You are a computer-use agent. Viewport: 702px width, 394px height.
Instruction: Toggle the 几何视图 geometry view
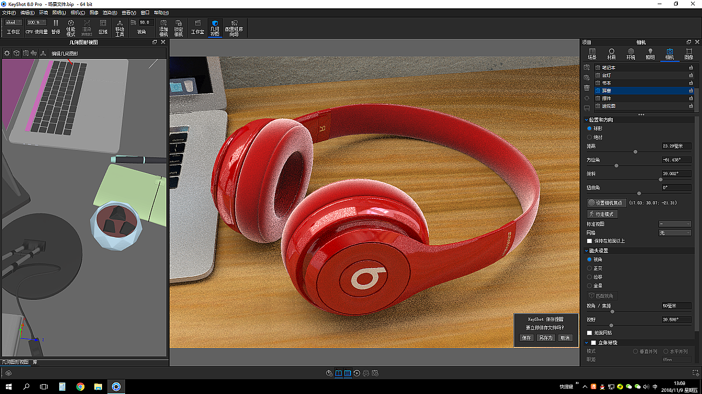(x=215, y=27)
